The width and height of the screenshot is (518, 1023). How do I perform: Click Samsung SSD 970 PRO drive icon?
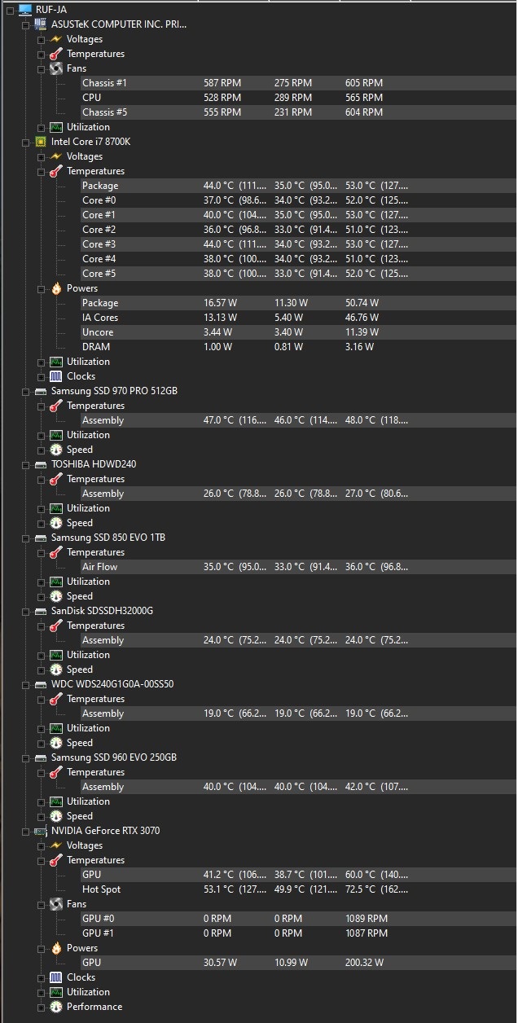(41, 391)
